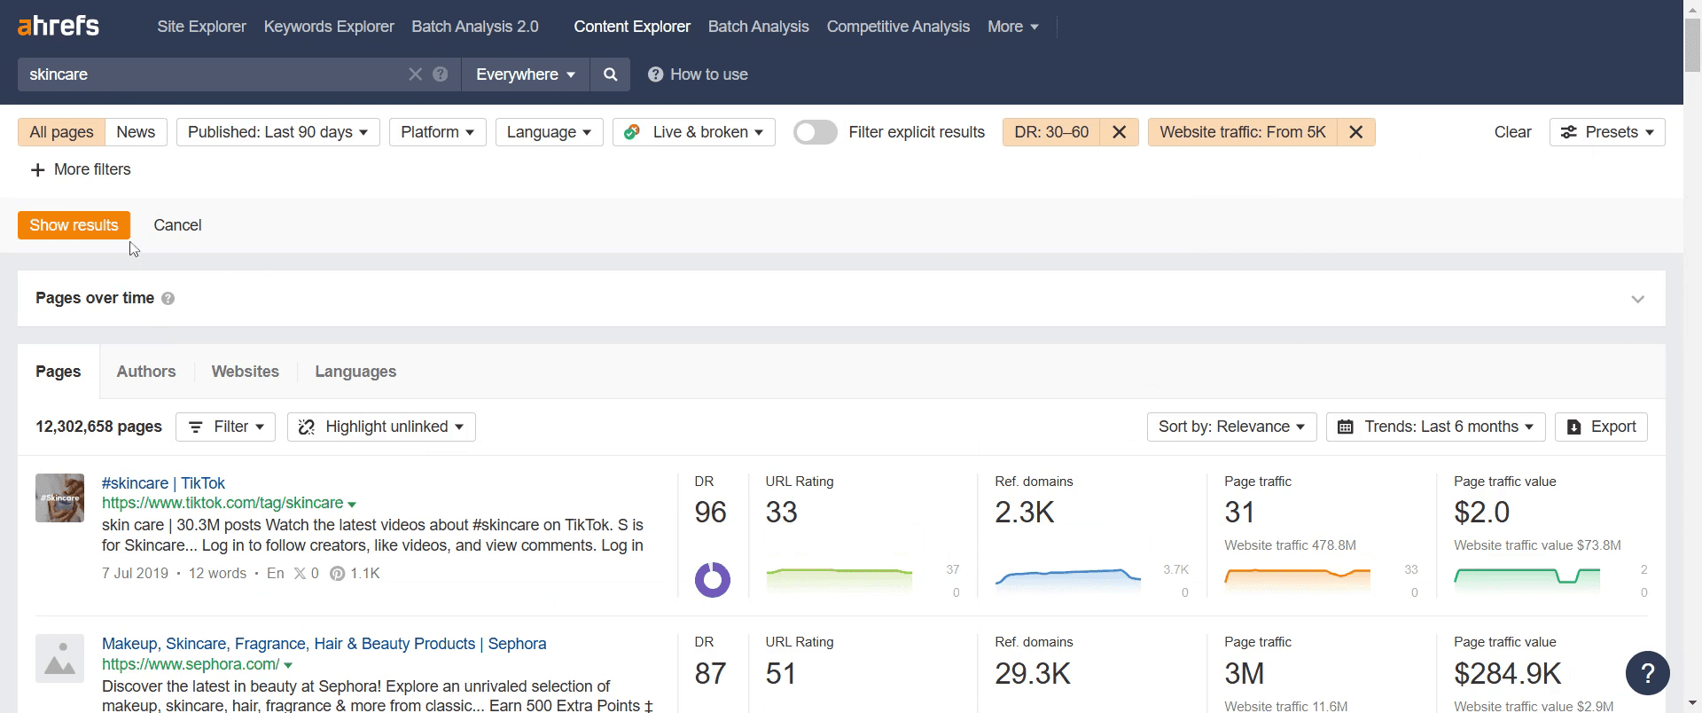
Task: Expand Pages over time panel
Action: [x=1637, y=299]
